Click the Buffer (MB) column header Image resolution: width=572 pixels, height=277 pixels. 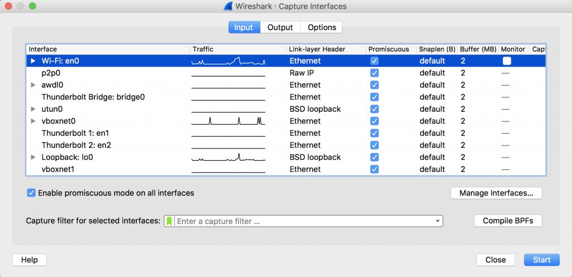[x=478, y=49]
